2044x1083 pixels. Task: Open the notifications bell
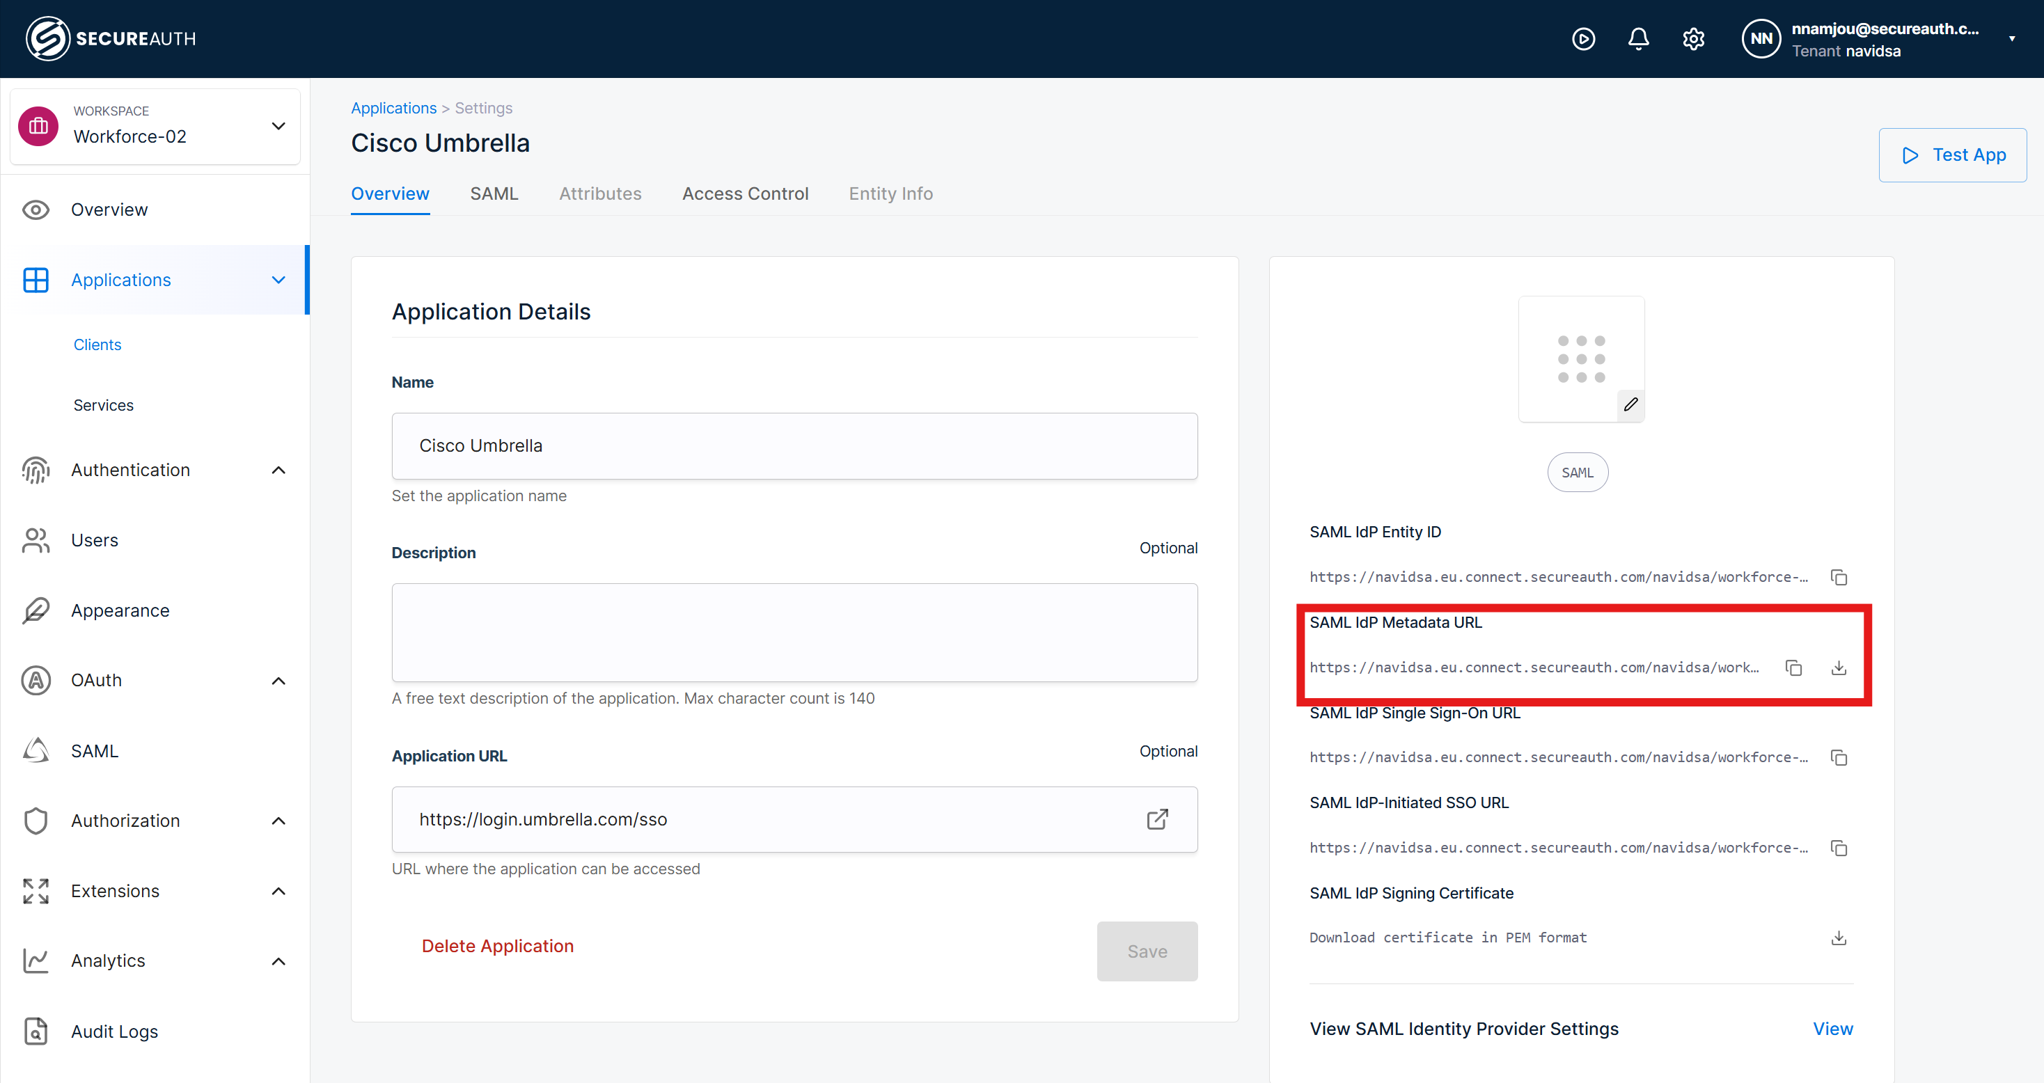point(1637,39)
